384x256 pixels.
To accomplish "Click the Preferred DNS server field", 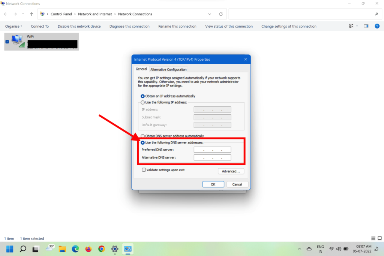I will 212,150.
